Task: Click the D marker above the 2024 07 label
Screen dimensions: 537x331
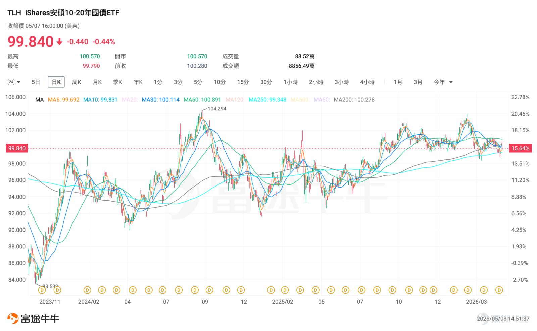Action: click(163, 290)
